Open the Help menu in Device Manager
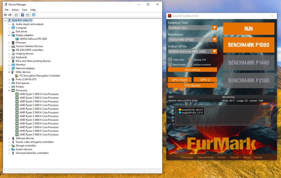Image resolution: width=281 pixels, height=178 pixels. [33, 10]
